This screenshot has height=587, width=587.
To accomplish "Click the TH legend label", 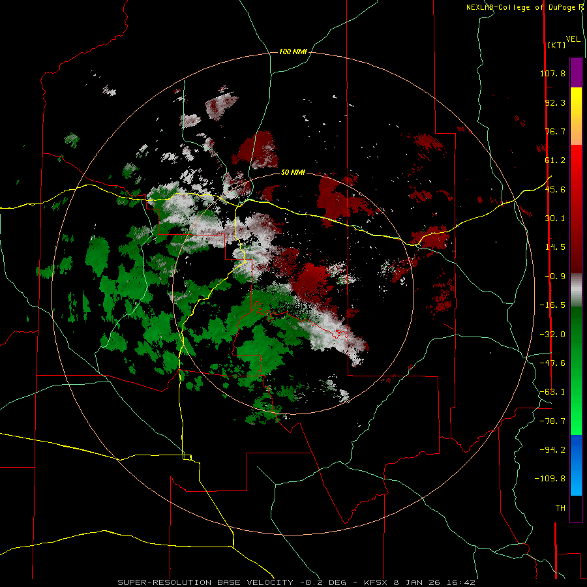I will 560,508.
